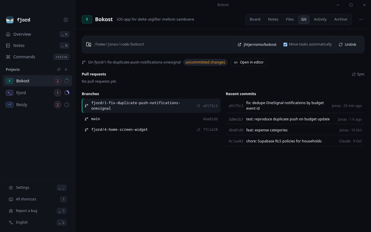Image resolution: width=371 pixels, height=232 pixels.
Task: Select the main branch row
Action: click(x=151, y=119)
